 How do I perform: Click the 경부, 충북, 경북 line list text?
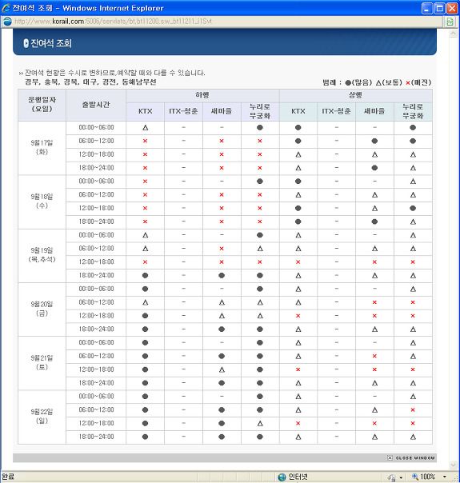(90, 82)
